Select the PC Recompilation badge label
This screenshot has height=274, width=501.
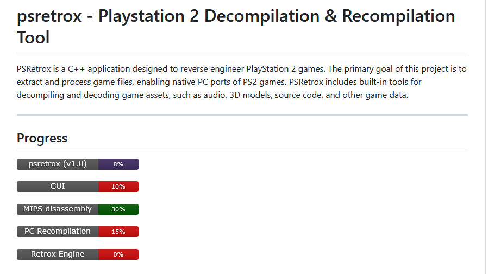(x=58, y=232)
